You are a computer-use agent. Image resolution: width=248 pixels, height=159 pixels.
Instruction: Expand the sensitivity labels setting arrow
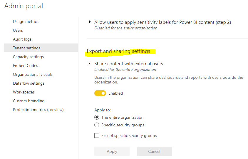(x=90, y=22)
